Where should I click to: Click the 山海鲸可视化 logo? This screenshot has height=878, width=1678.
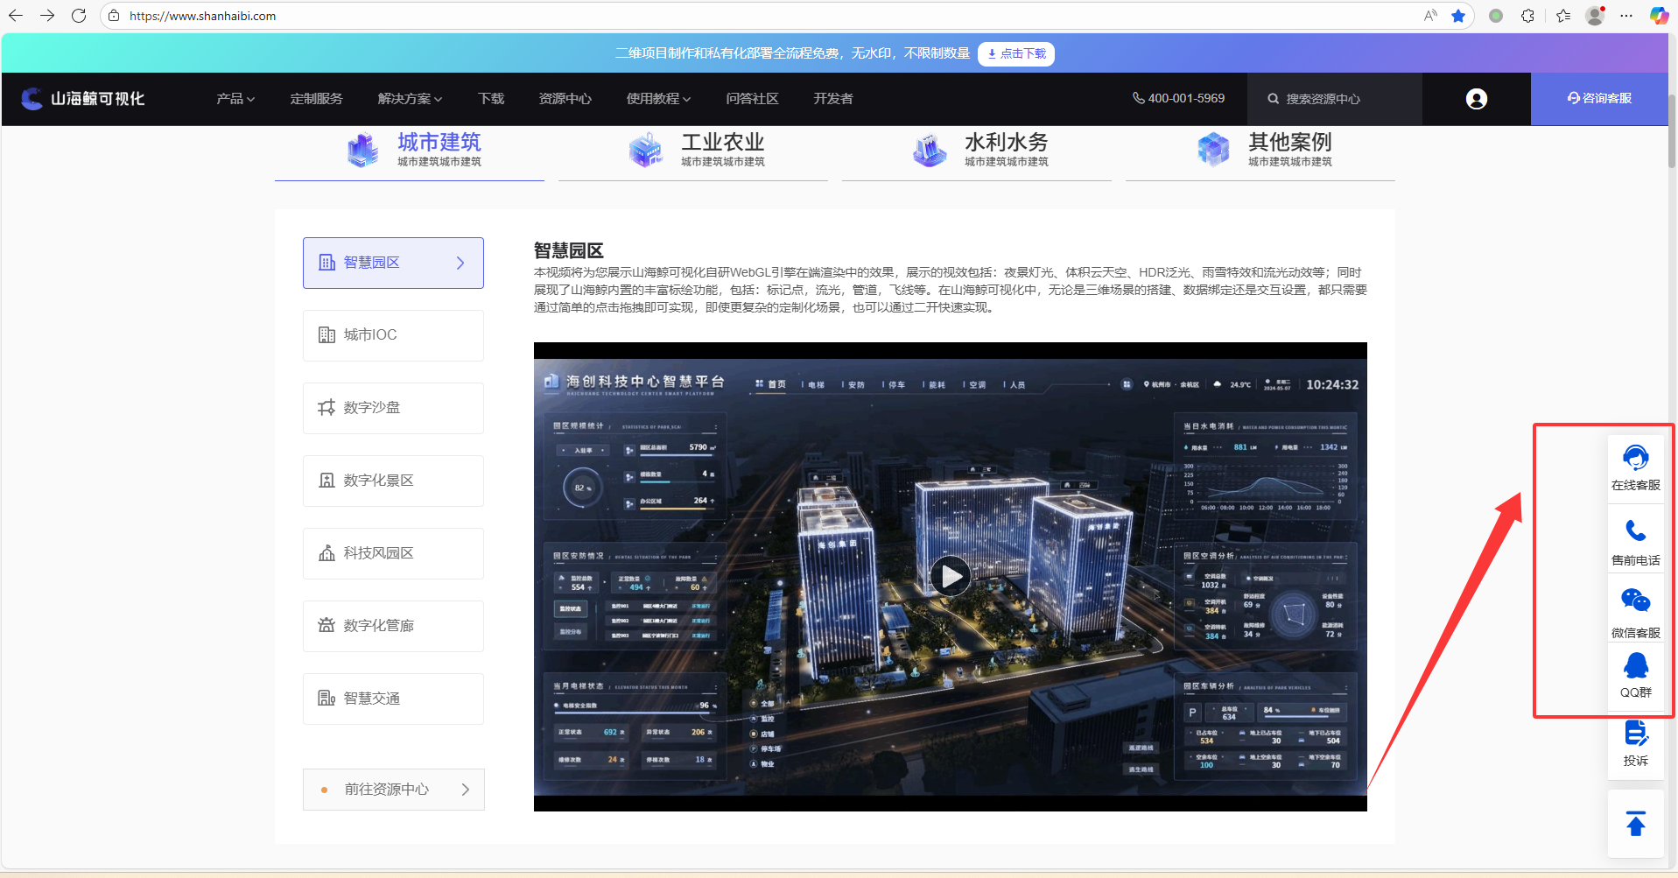[x=82, y=99]
